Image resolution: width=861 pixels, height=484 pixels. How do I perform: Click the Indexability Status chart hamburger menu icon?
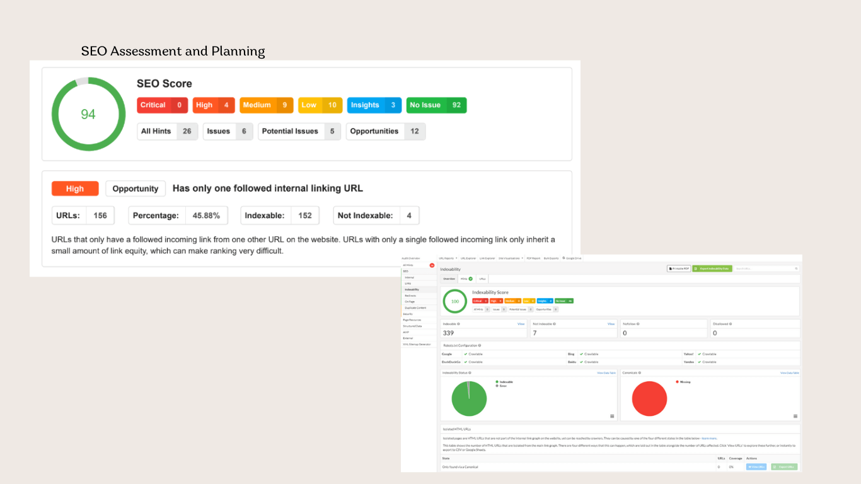coord(612,416)
